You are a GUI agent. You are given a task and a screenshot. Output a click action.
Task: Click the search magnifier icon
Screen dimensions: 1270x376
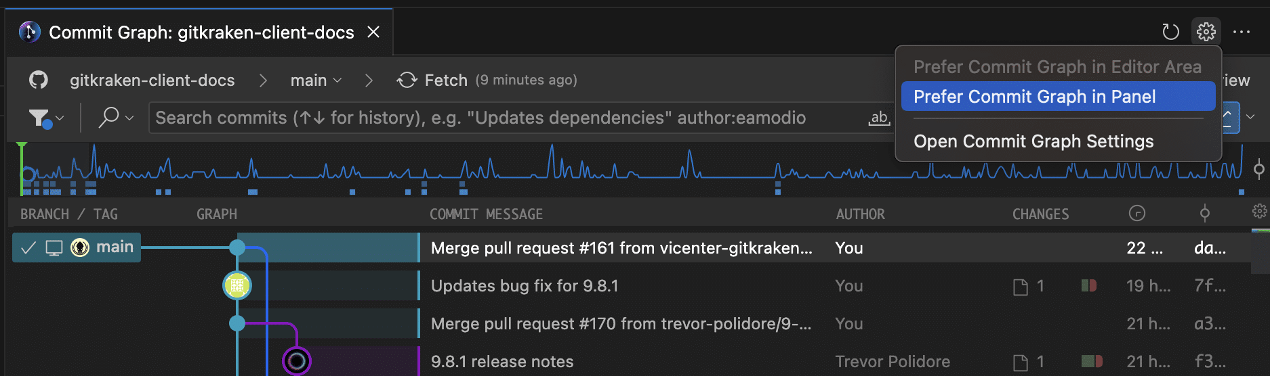click(108, 118)
